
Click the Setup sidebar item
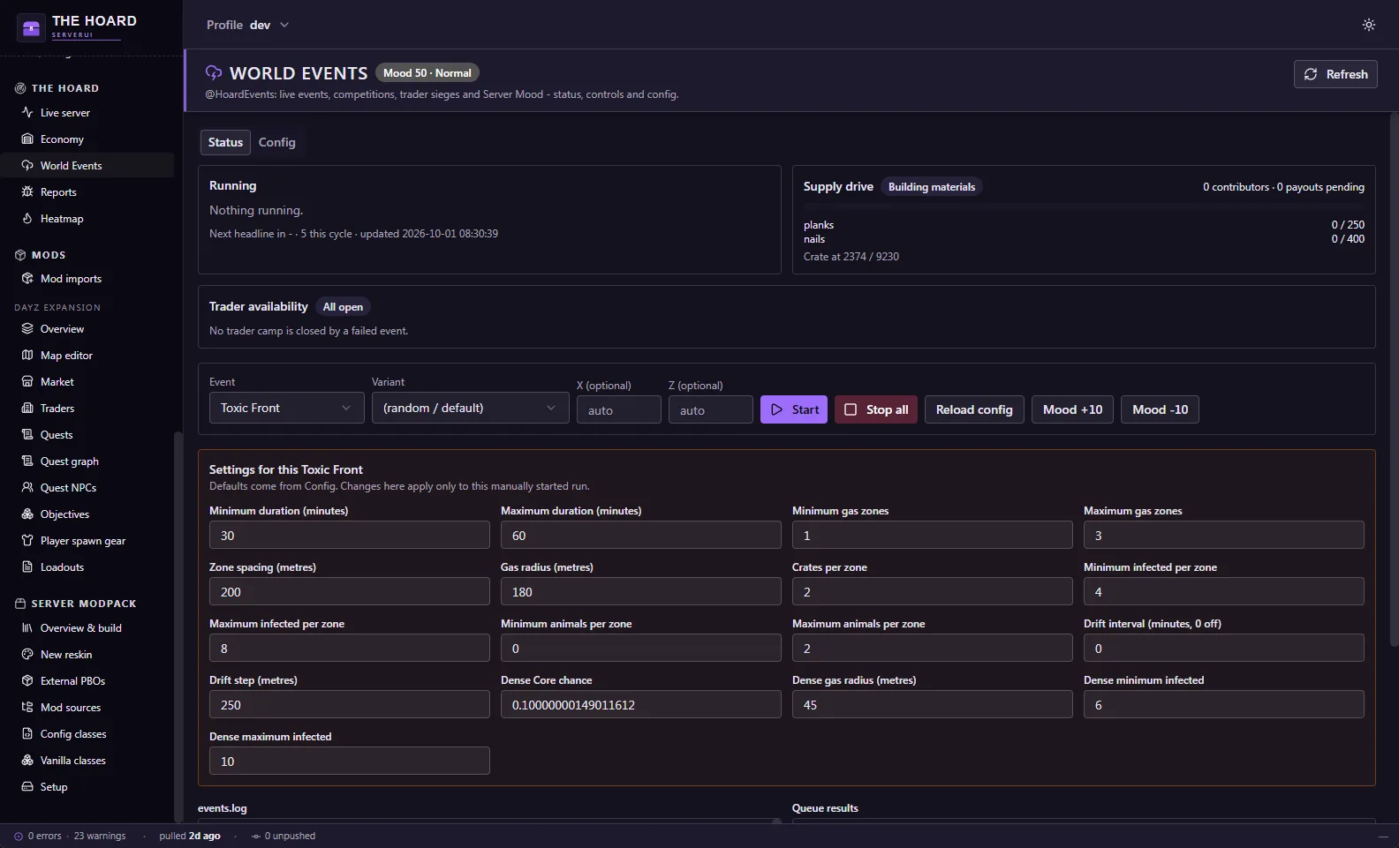(87, 787)
